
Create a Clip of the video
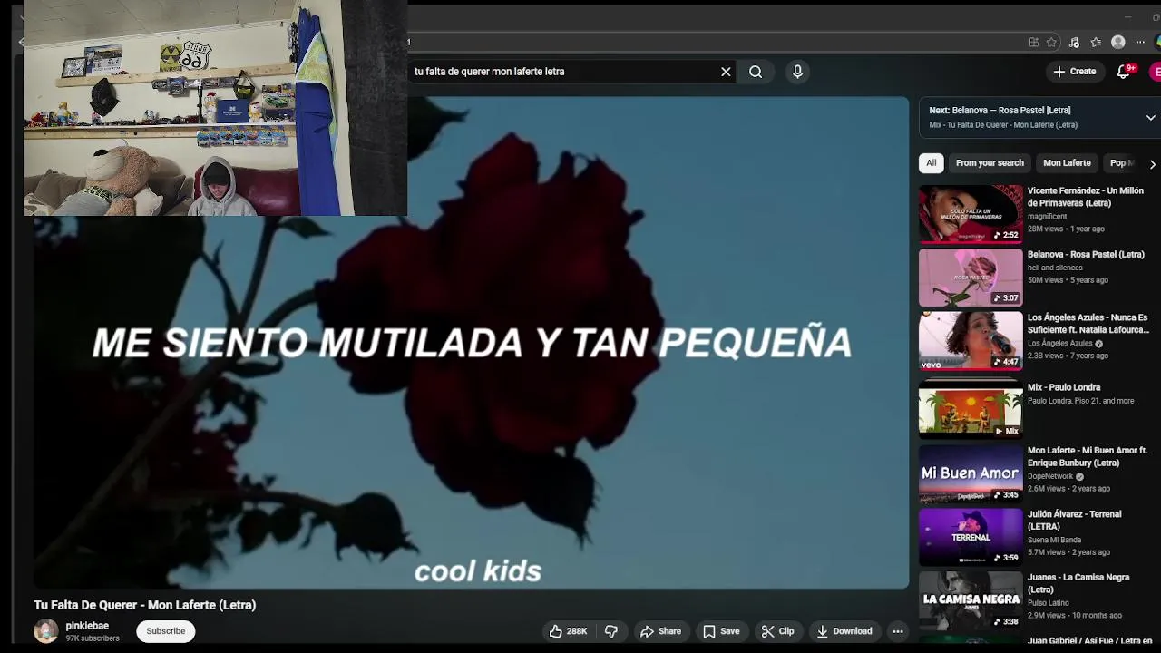click(777, 631)
